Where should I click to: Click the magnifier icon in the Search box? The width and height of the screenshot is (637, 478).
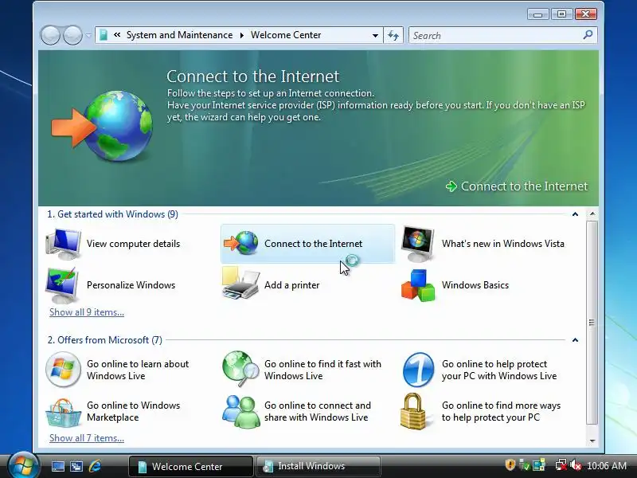click(588, 35)
